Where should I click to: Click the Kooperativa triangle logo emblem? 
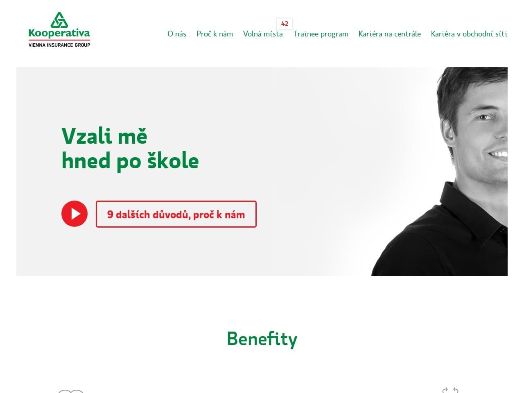59,20
